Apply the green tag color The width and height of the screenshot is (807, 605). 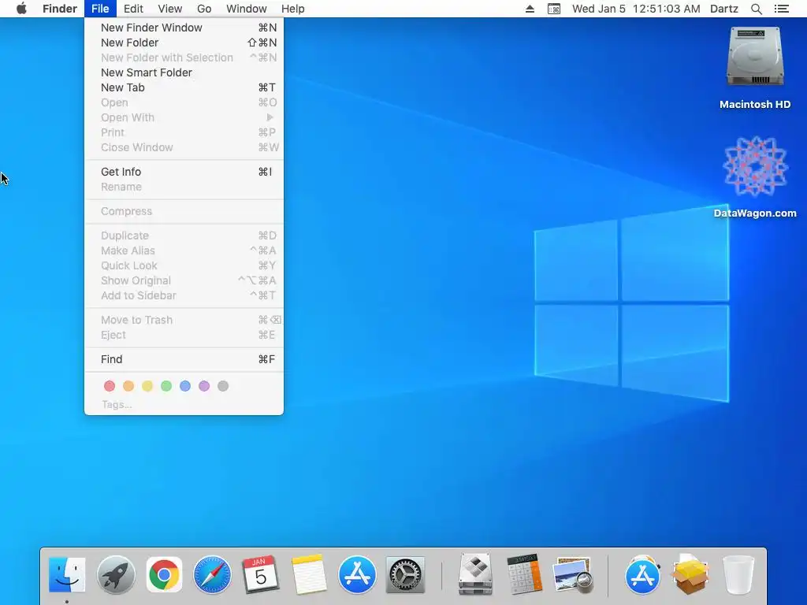[166, 386]
